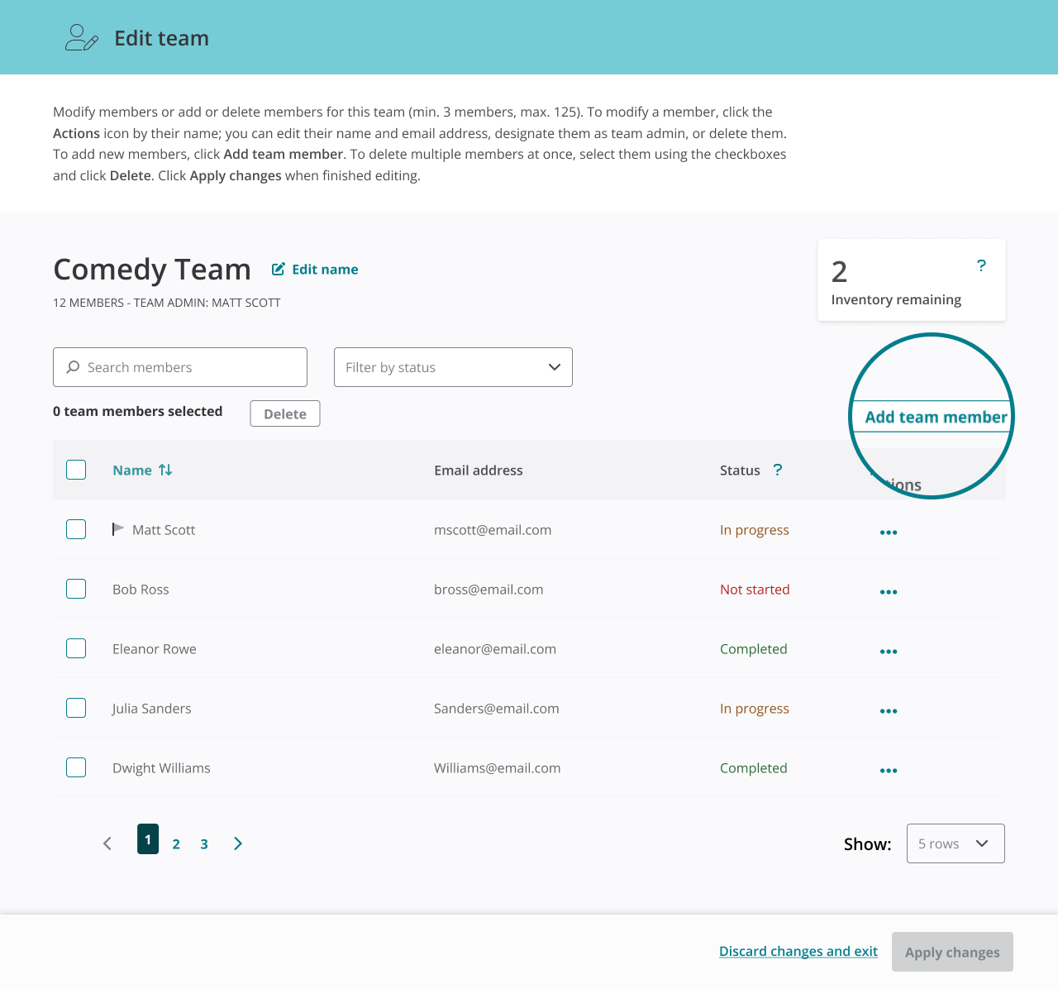1058x989 pixels.
Task: Expand the 5 rows show dropdown
Action: [x=956, y=843]
